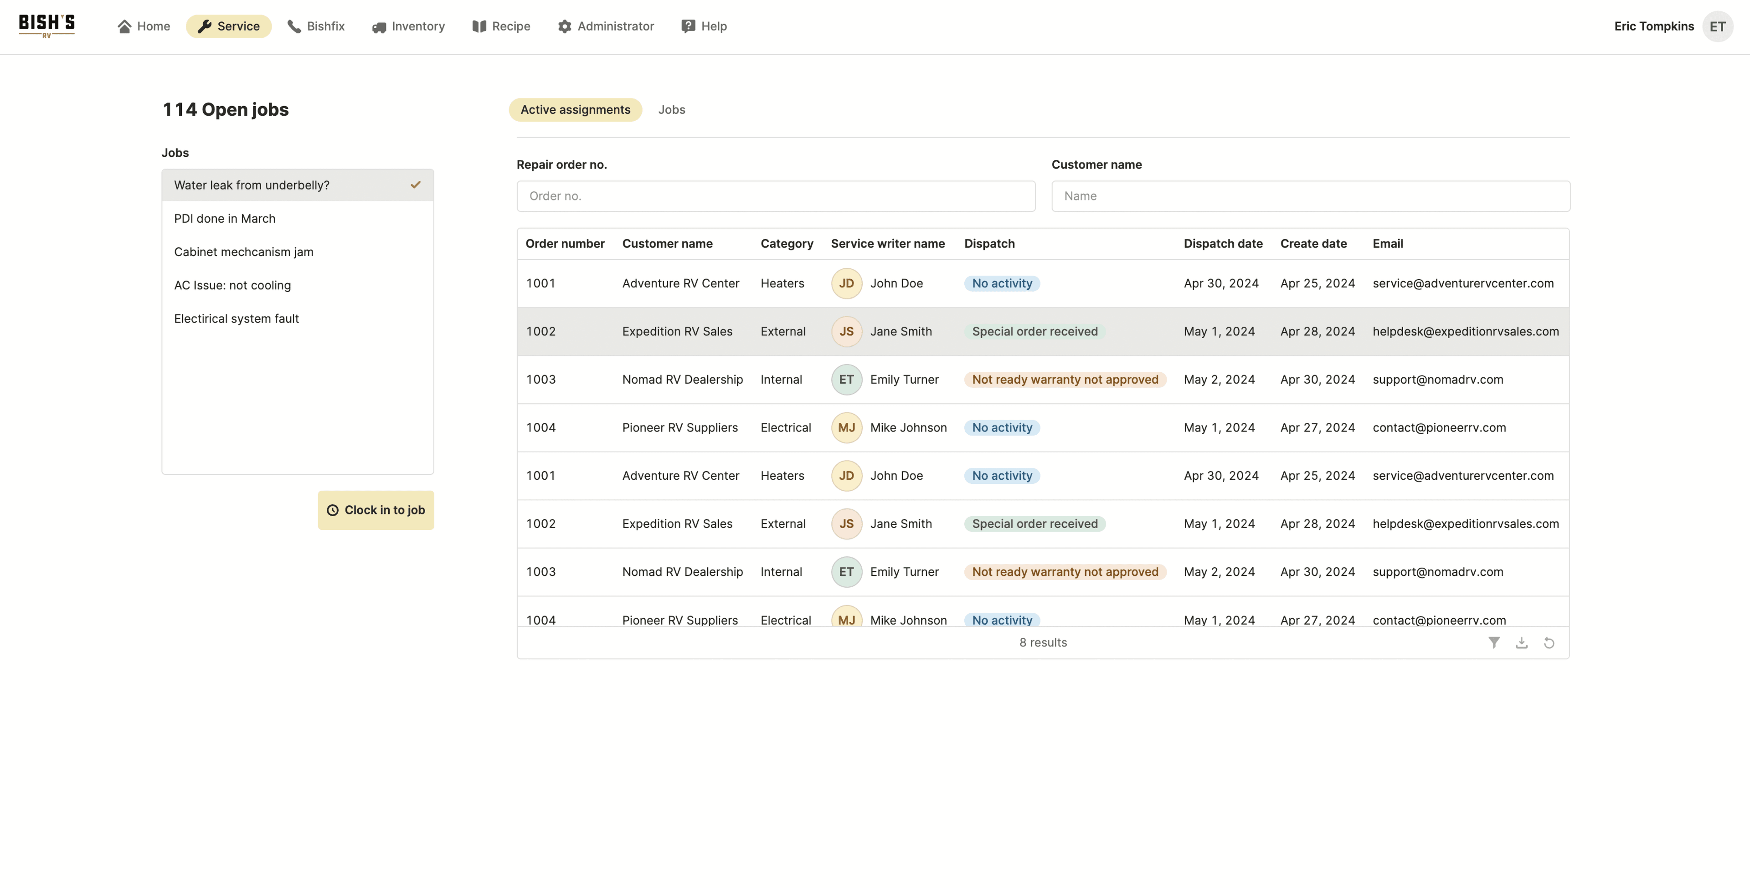Screen dimensions: 1750x888
Task: Open Administrator via the gear icon
Action: [565, 26]
